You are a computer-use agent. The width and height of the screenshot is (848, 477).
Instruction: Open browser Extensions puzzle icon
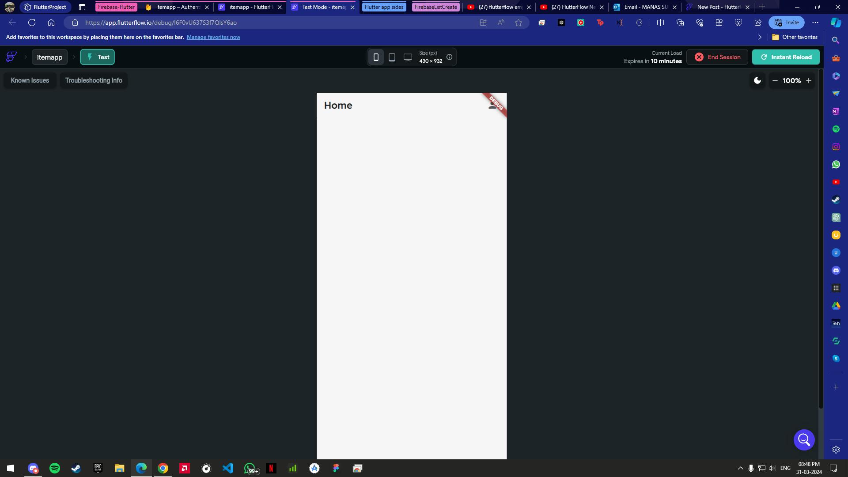click(x=639, y=23)
